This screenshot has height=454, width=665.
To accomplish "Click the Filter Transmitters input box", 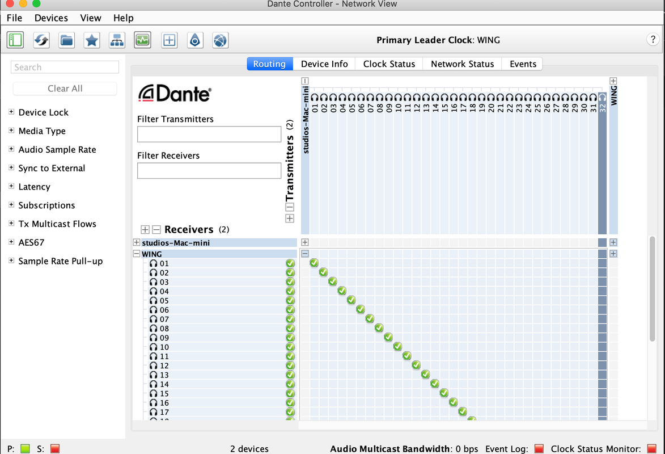I will (x=209, y=134).
